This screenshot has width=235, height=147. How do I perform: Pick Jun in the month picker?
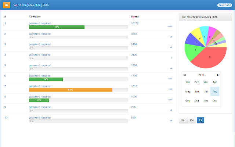(x=197, y=92)
